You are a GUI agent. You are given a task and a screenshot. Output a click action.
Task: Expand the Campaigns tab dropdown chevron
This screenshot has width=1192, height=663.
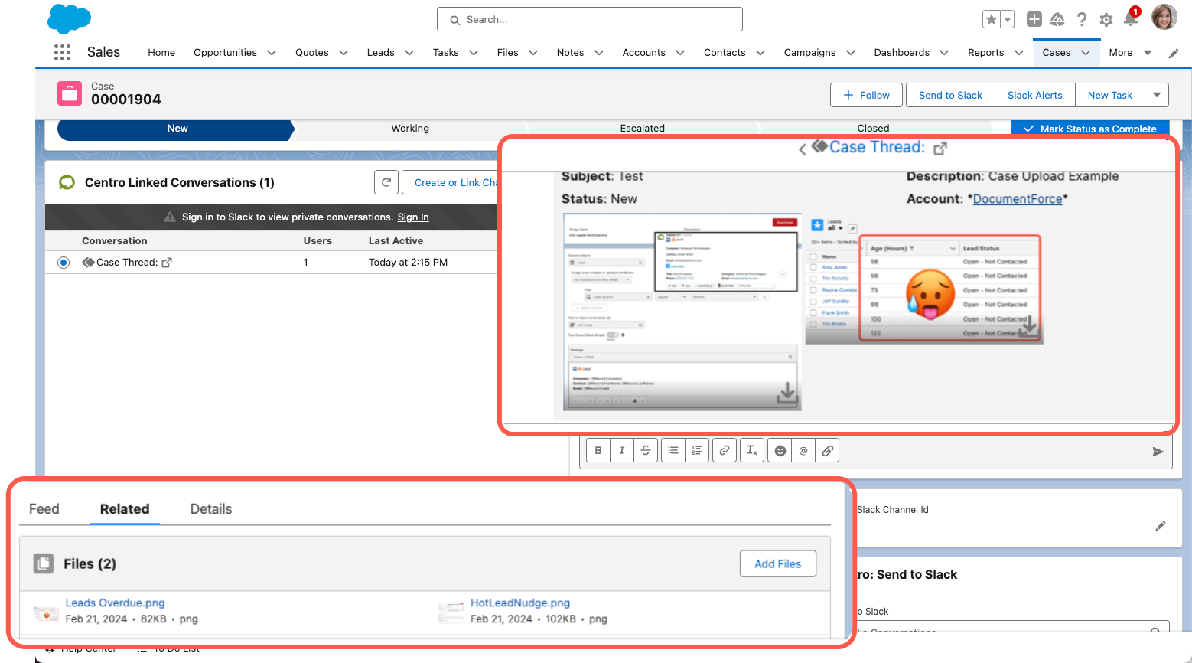pyautogui.click(x=851, y=53)
